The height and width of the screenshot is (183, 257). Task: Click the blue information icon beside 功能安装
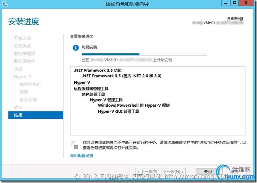tap(76, 48)
